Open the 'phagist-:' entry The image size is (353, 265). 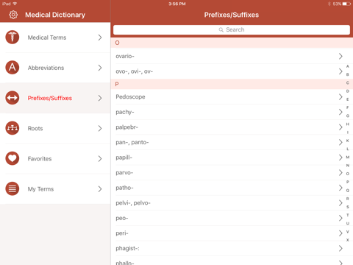pyautogui.click(x=232, y=248)
